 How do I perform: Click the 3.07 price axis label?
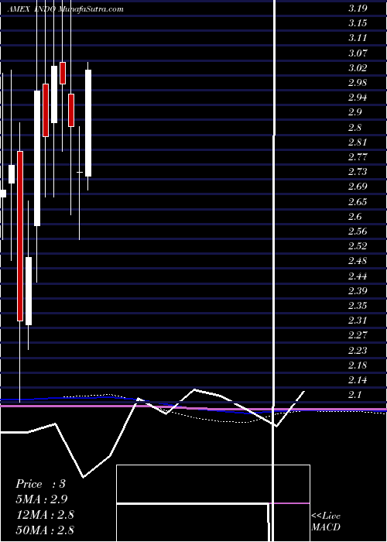(358, 53)
